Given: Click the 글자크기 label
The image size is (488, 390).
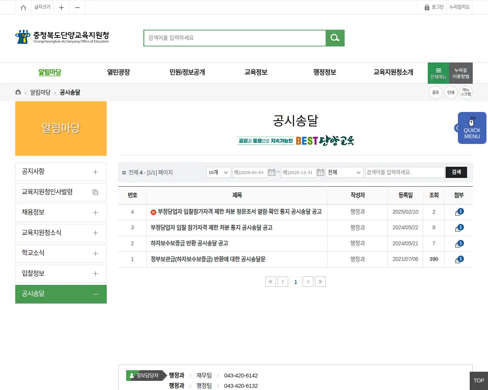Looking at the screenshot, I should (x=42, y=7).
